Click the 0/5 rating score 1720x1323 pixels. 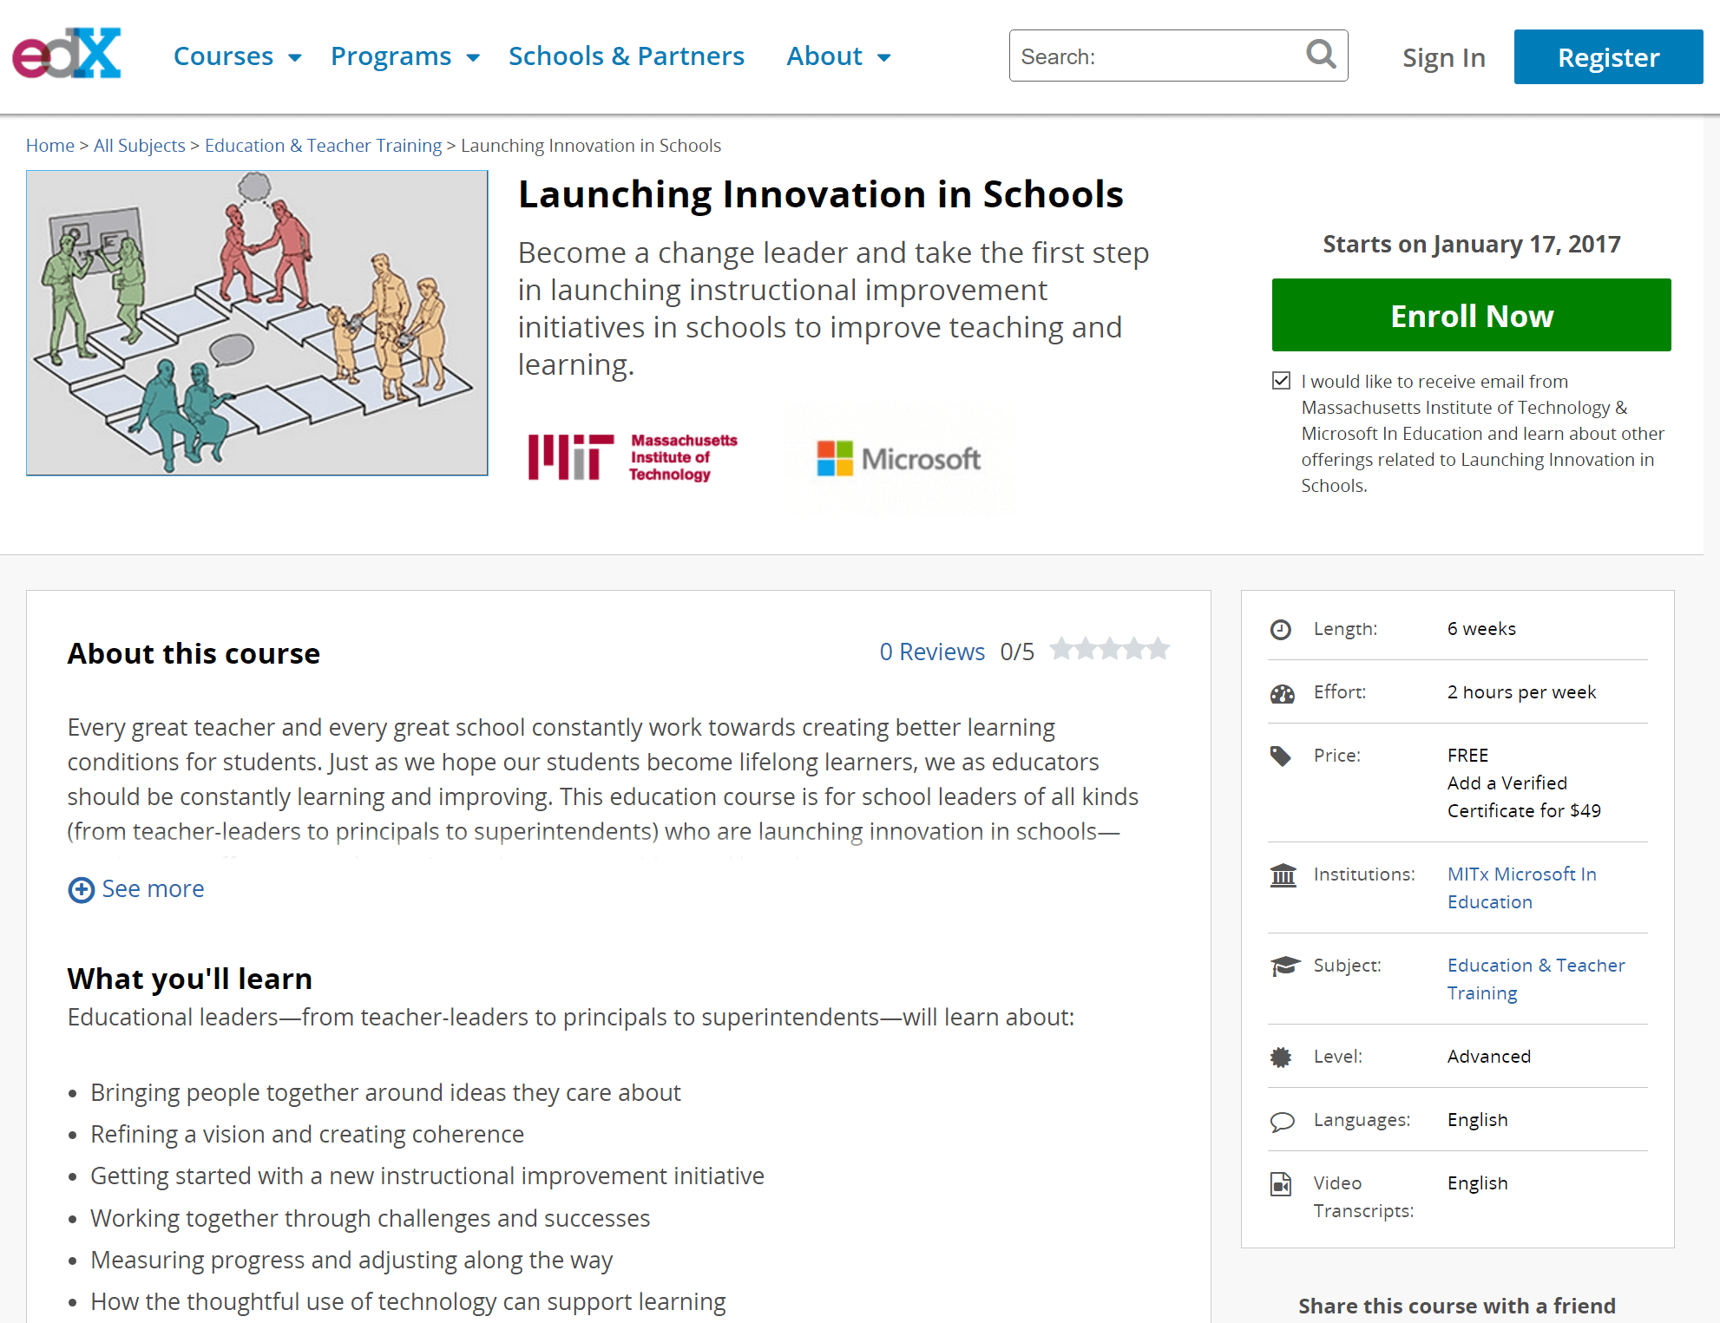pos(1017,652)
